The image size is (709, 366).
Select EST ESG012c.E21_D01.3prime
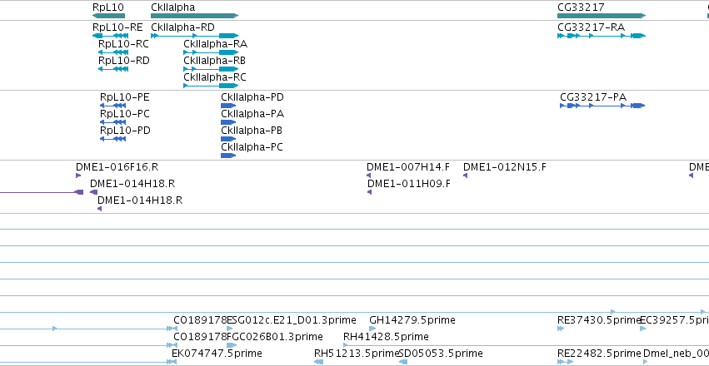point(232,329)
